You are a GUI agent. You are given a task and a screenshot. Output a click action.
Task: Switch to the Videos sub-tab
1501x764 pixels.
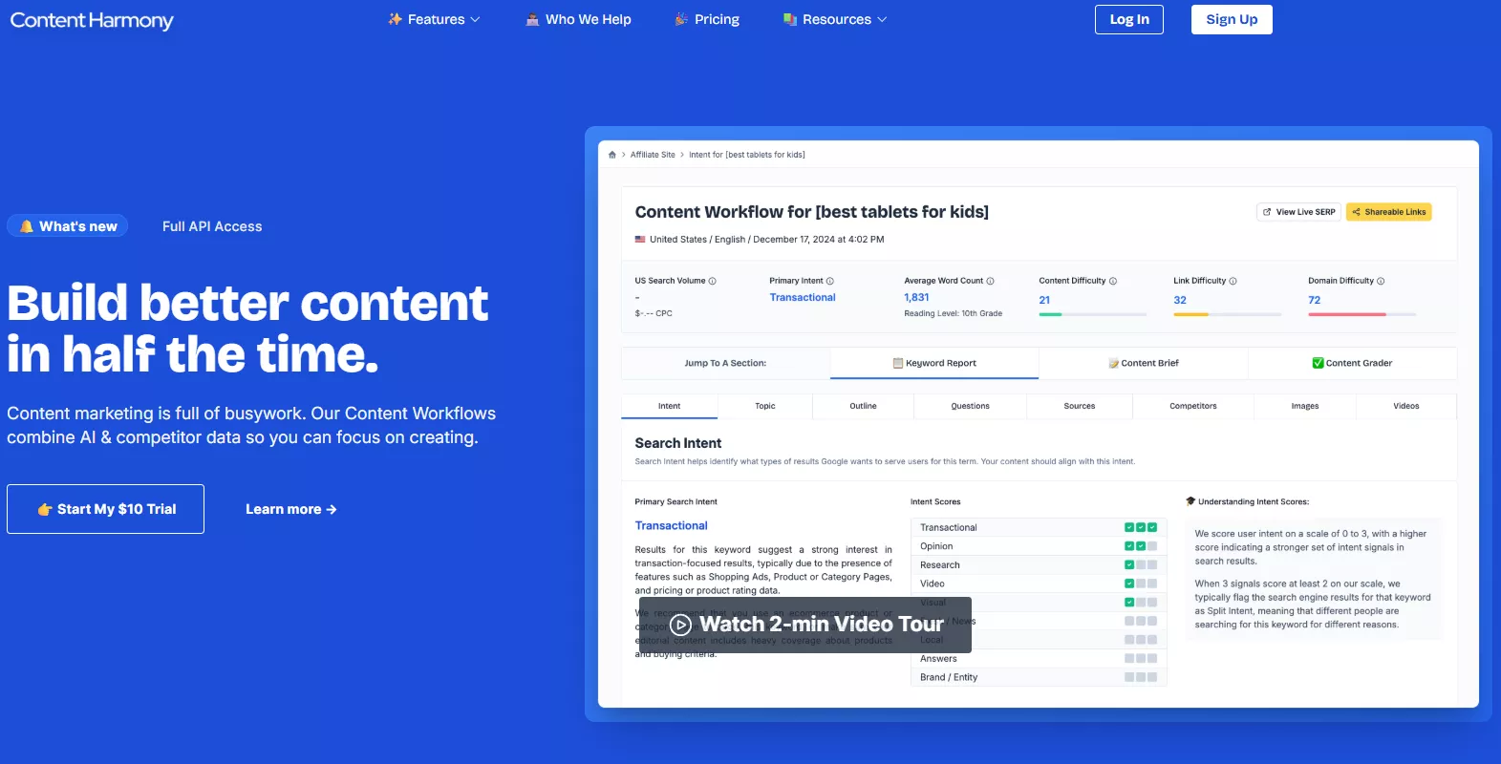tap(1406, 406)
